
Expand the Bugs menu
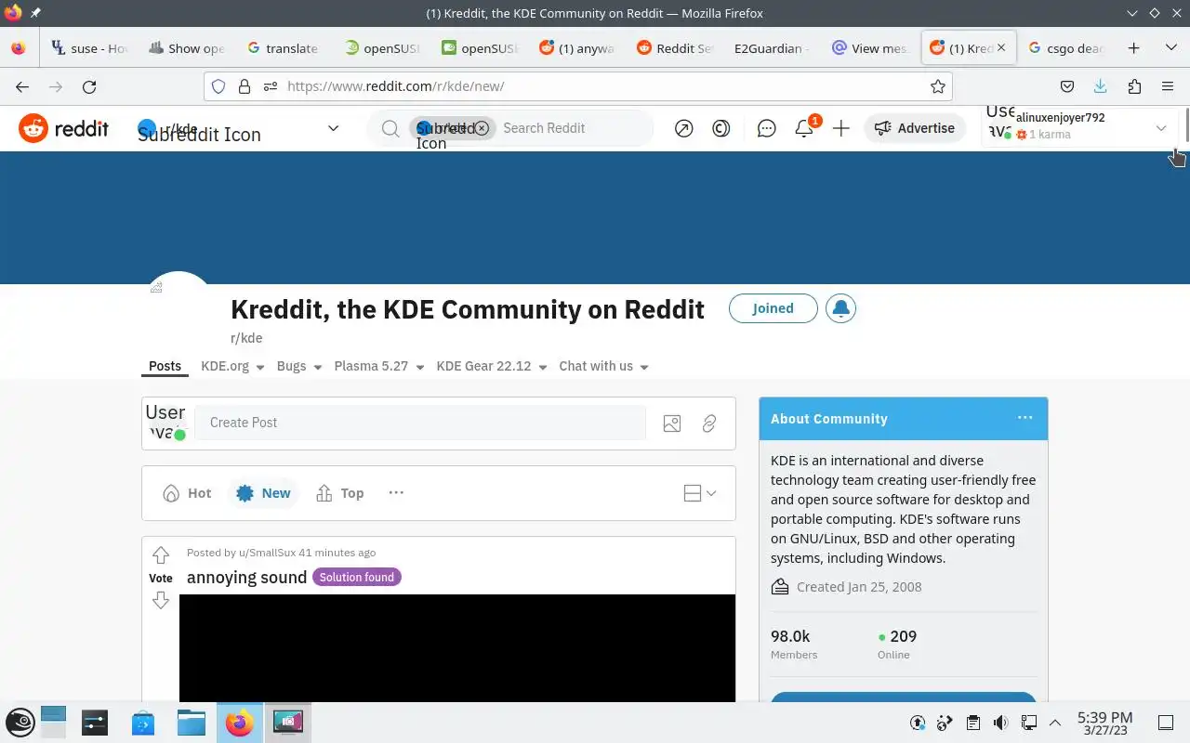(x=299, y=366)
